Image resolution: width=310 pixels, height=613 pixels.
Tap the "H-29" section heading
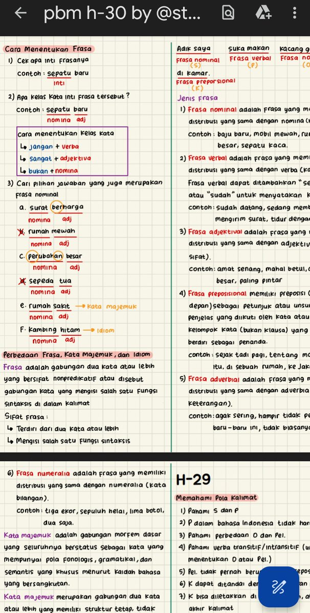click(193, 480)
